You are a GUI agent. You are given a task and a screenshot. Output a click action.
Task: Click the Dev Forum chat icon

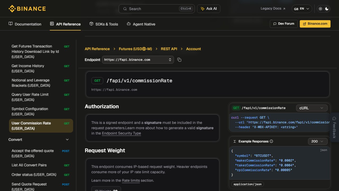coord(275,24)
